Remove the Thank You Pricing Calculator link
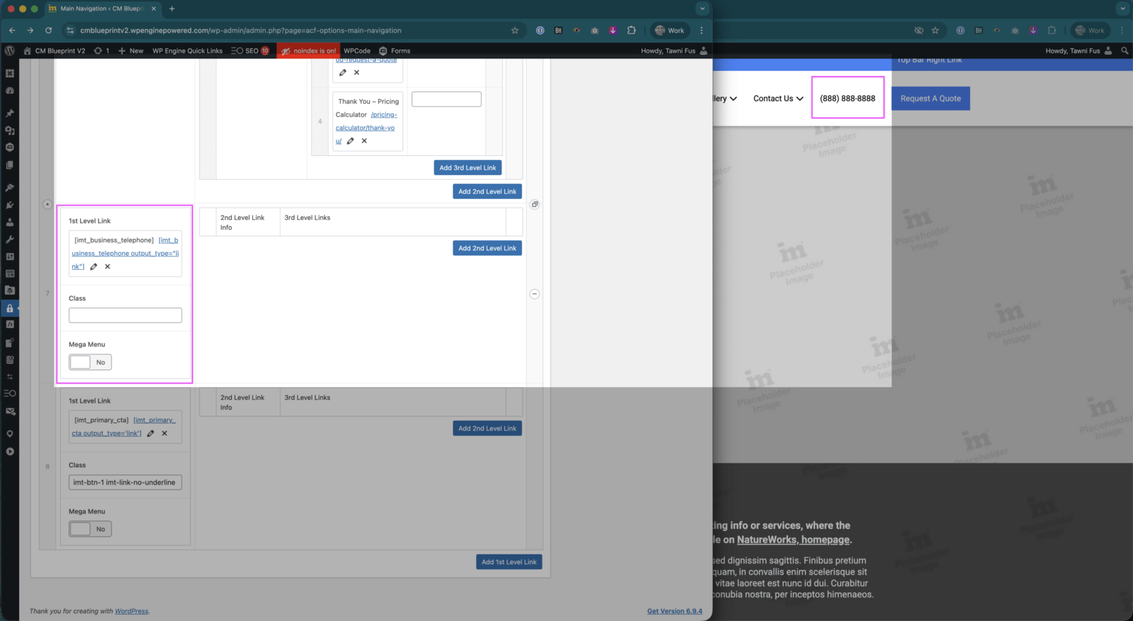 (364, 141)
